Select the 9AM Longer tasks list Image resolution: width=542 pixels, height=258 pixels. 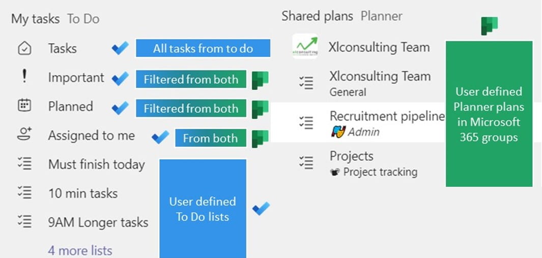(98, 222)
